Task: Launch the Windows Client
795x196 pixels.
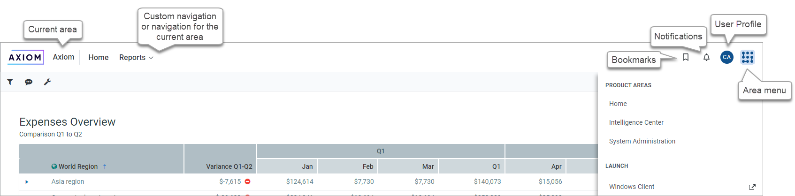Action: click(x=632, y=187)
